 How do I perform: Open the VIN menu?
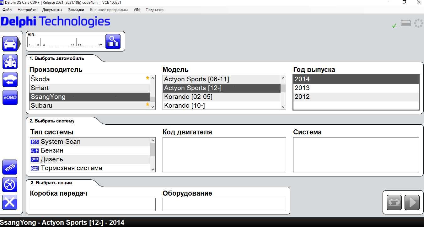tap(137, 10)
